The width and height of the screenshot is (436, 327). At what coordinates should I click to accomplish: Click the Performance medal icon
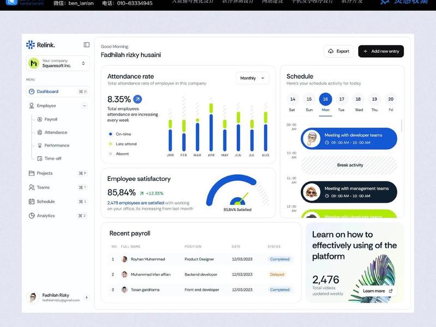(40, 146)
